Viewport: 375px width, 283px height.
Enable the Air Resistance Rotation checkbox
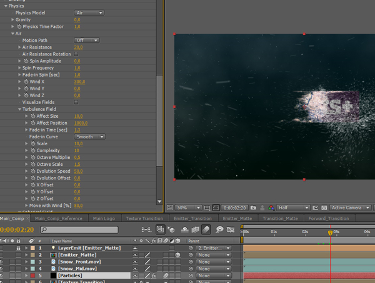pyautogui.click(x=76, y=54)
